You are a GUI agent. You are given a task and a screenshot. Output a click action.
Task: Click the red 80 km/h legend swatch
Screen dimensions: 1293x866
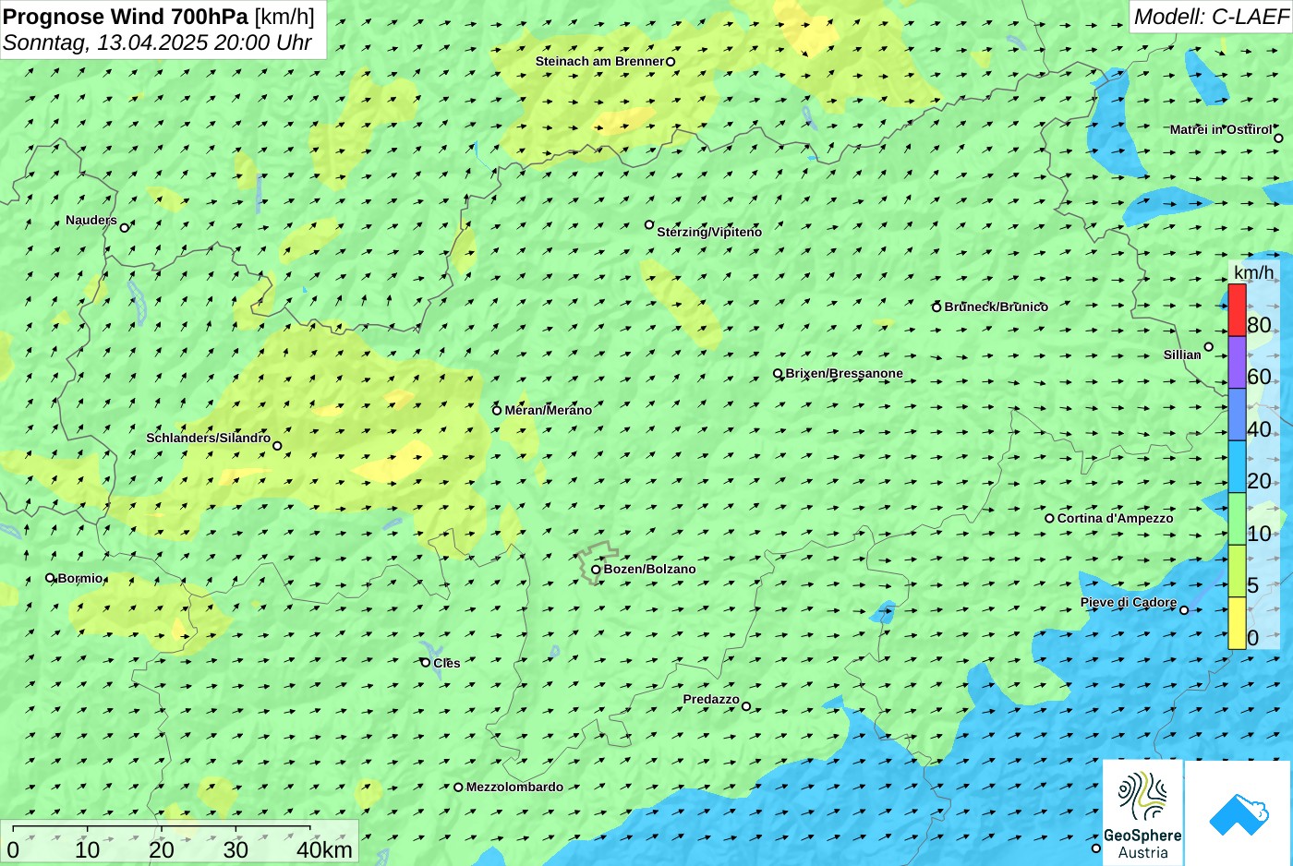coord(1237,310)
